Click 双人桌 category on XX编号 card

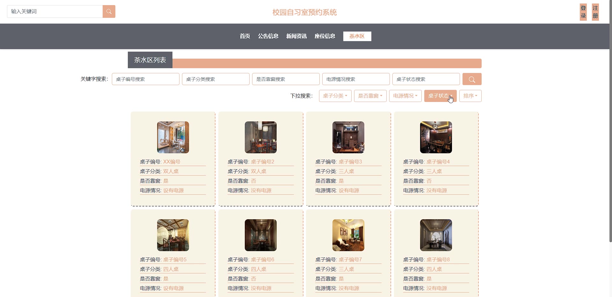pyautogui.click(x=171, y=171)
